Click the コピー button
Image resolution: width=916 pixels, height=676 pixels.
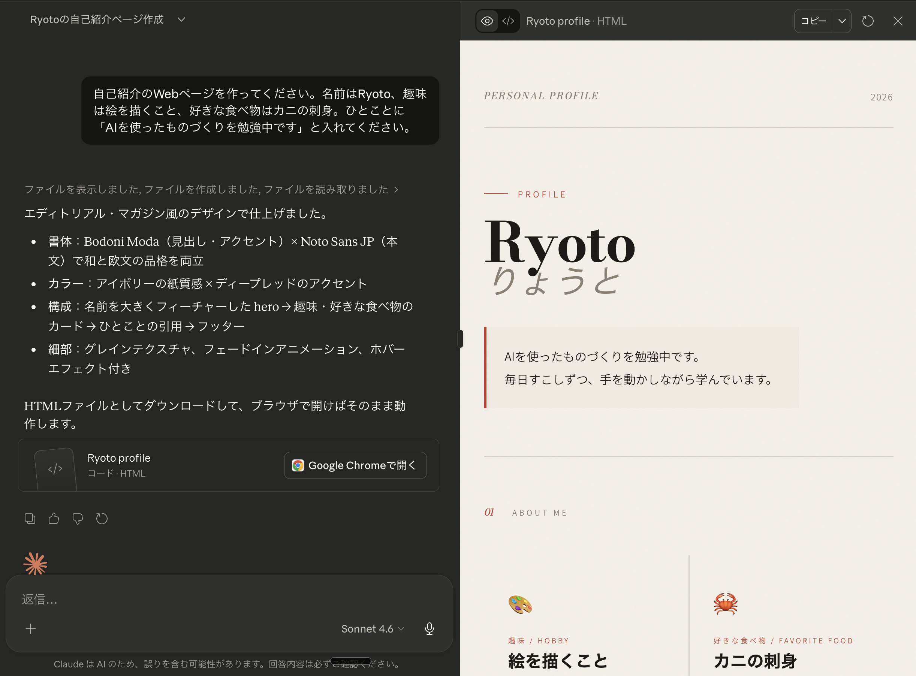click(813, 21)
